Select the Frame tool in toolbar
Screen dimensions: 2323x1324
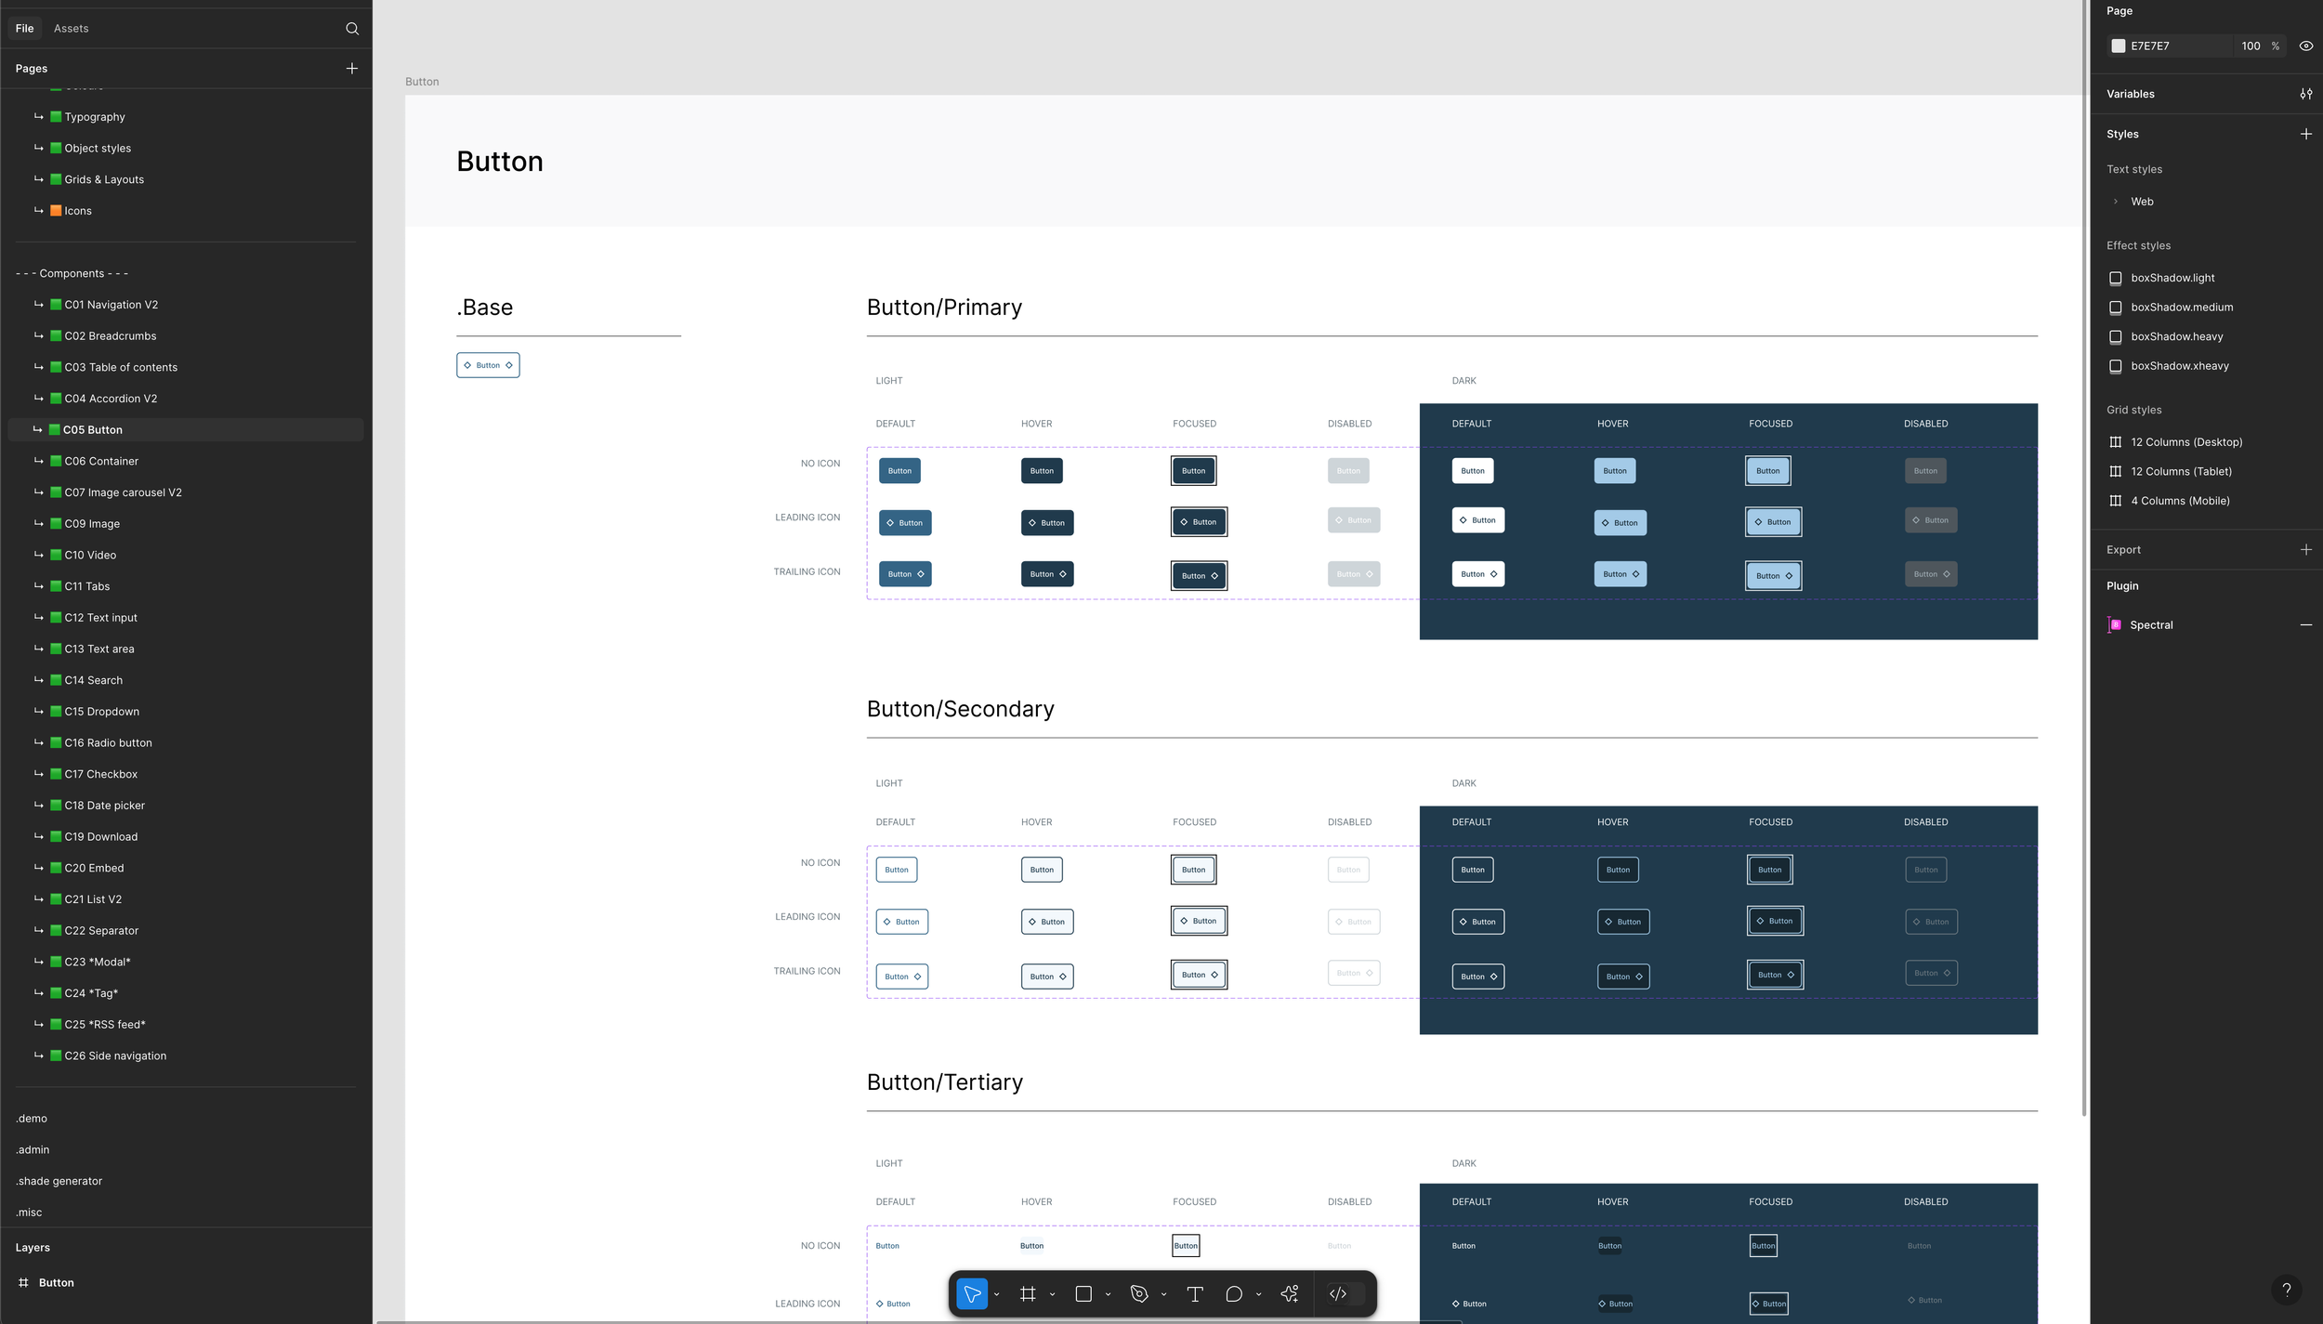pos(1028,1293)
